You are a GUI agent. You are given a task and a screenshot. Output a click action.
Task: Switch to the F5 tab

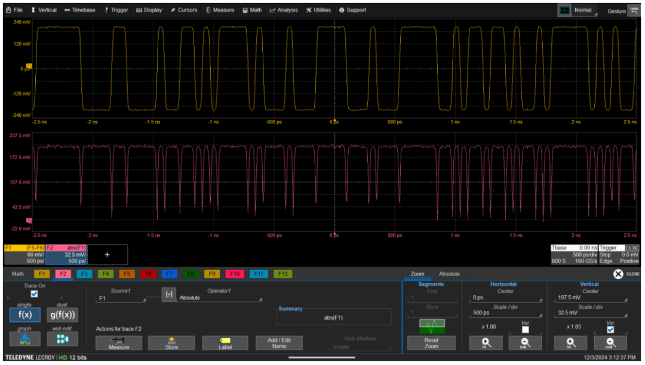(127, 274)
